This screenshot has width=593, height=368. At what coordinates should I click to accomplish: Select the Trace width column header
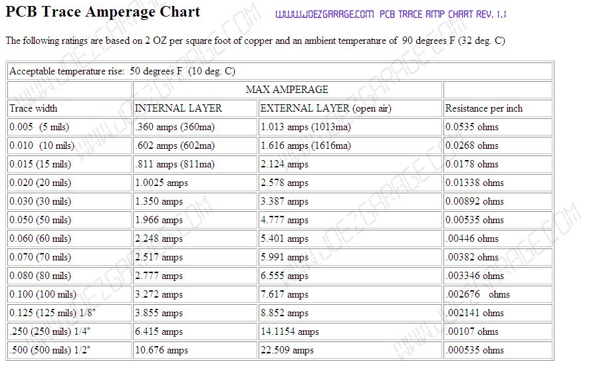(x=34, y=108)
